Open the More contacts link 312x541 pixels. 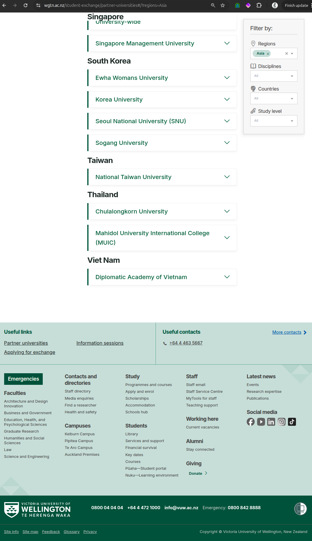coord(287,332)
